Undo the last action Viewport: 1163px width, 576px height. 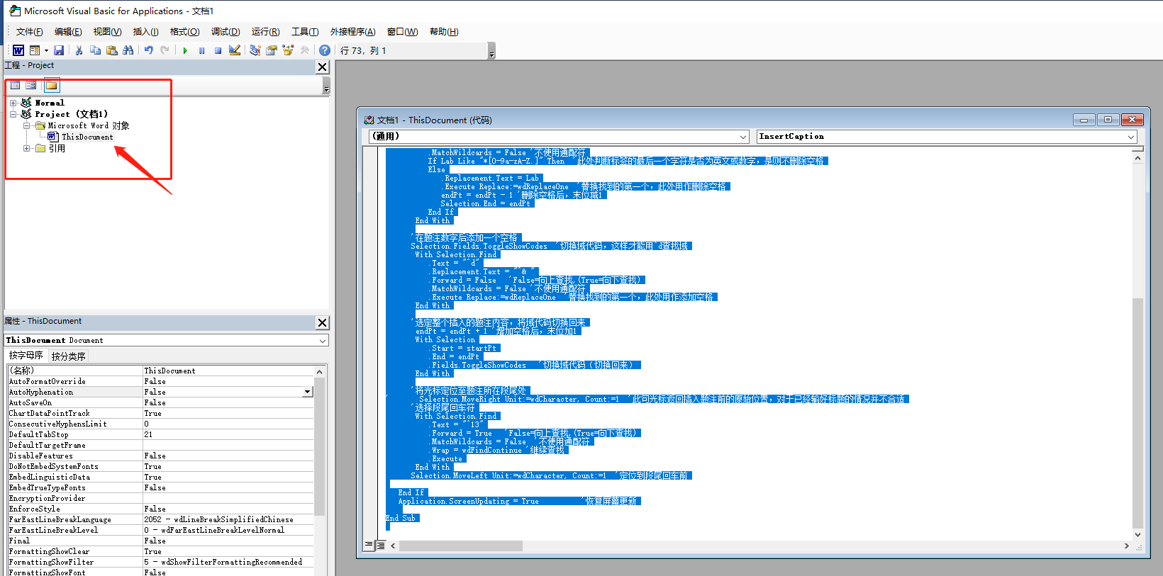(148, 50)
